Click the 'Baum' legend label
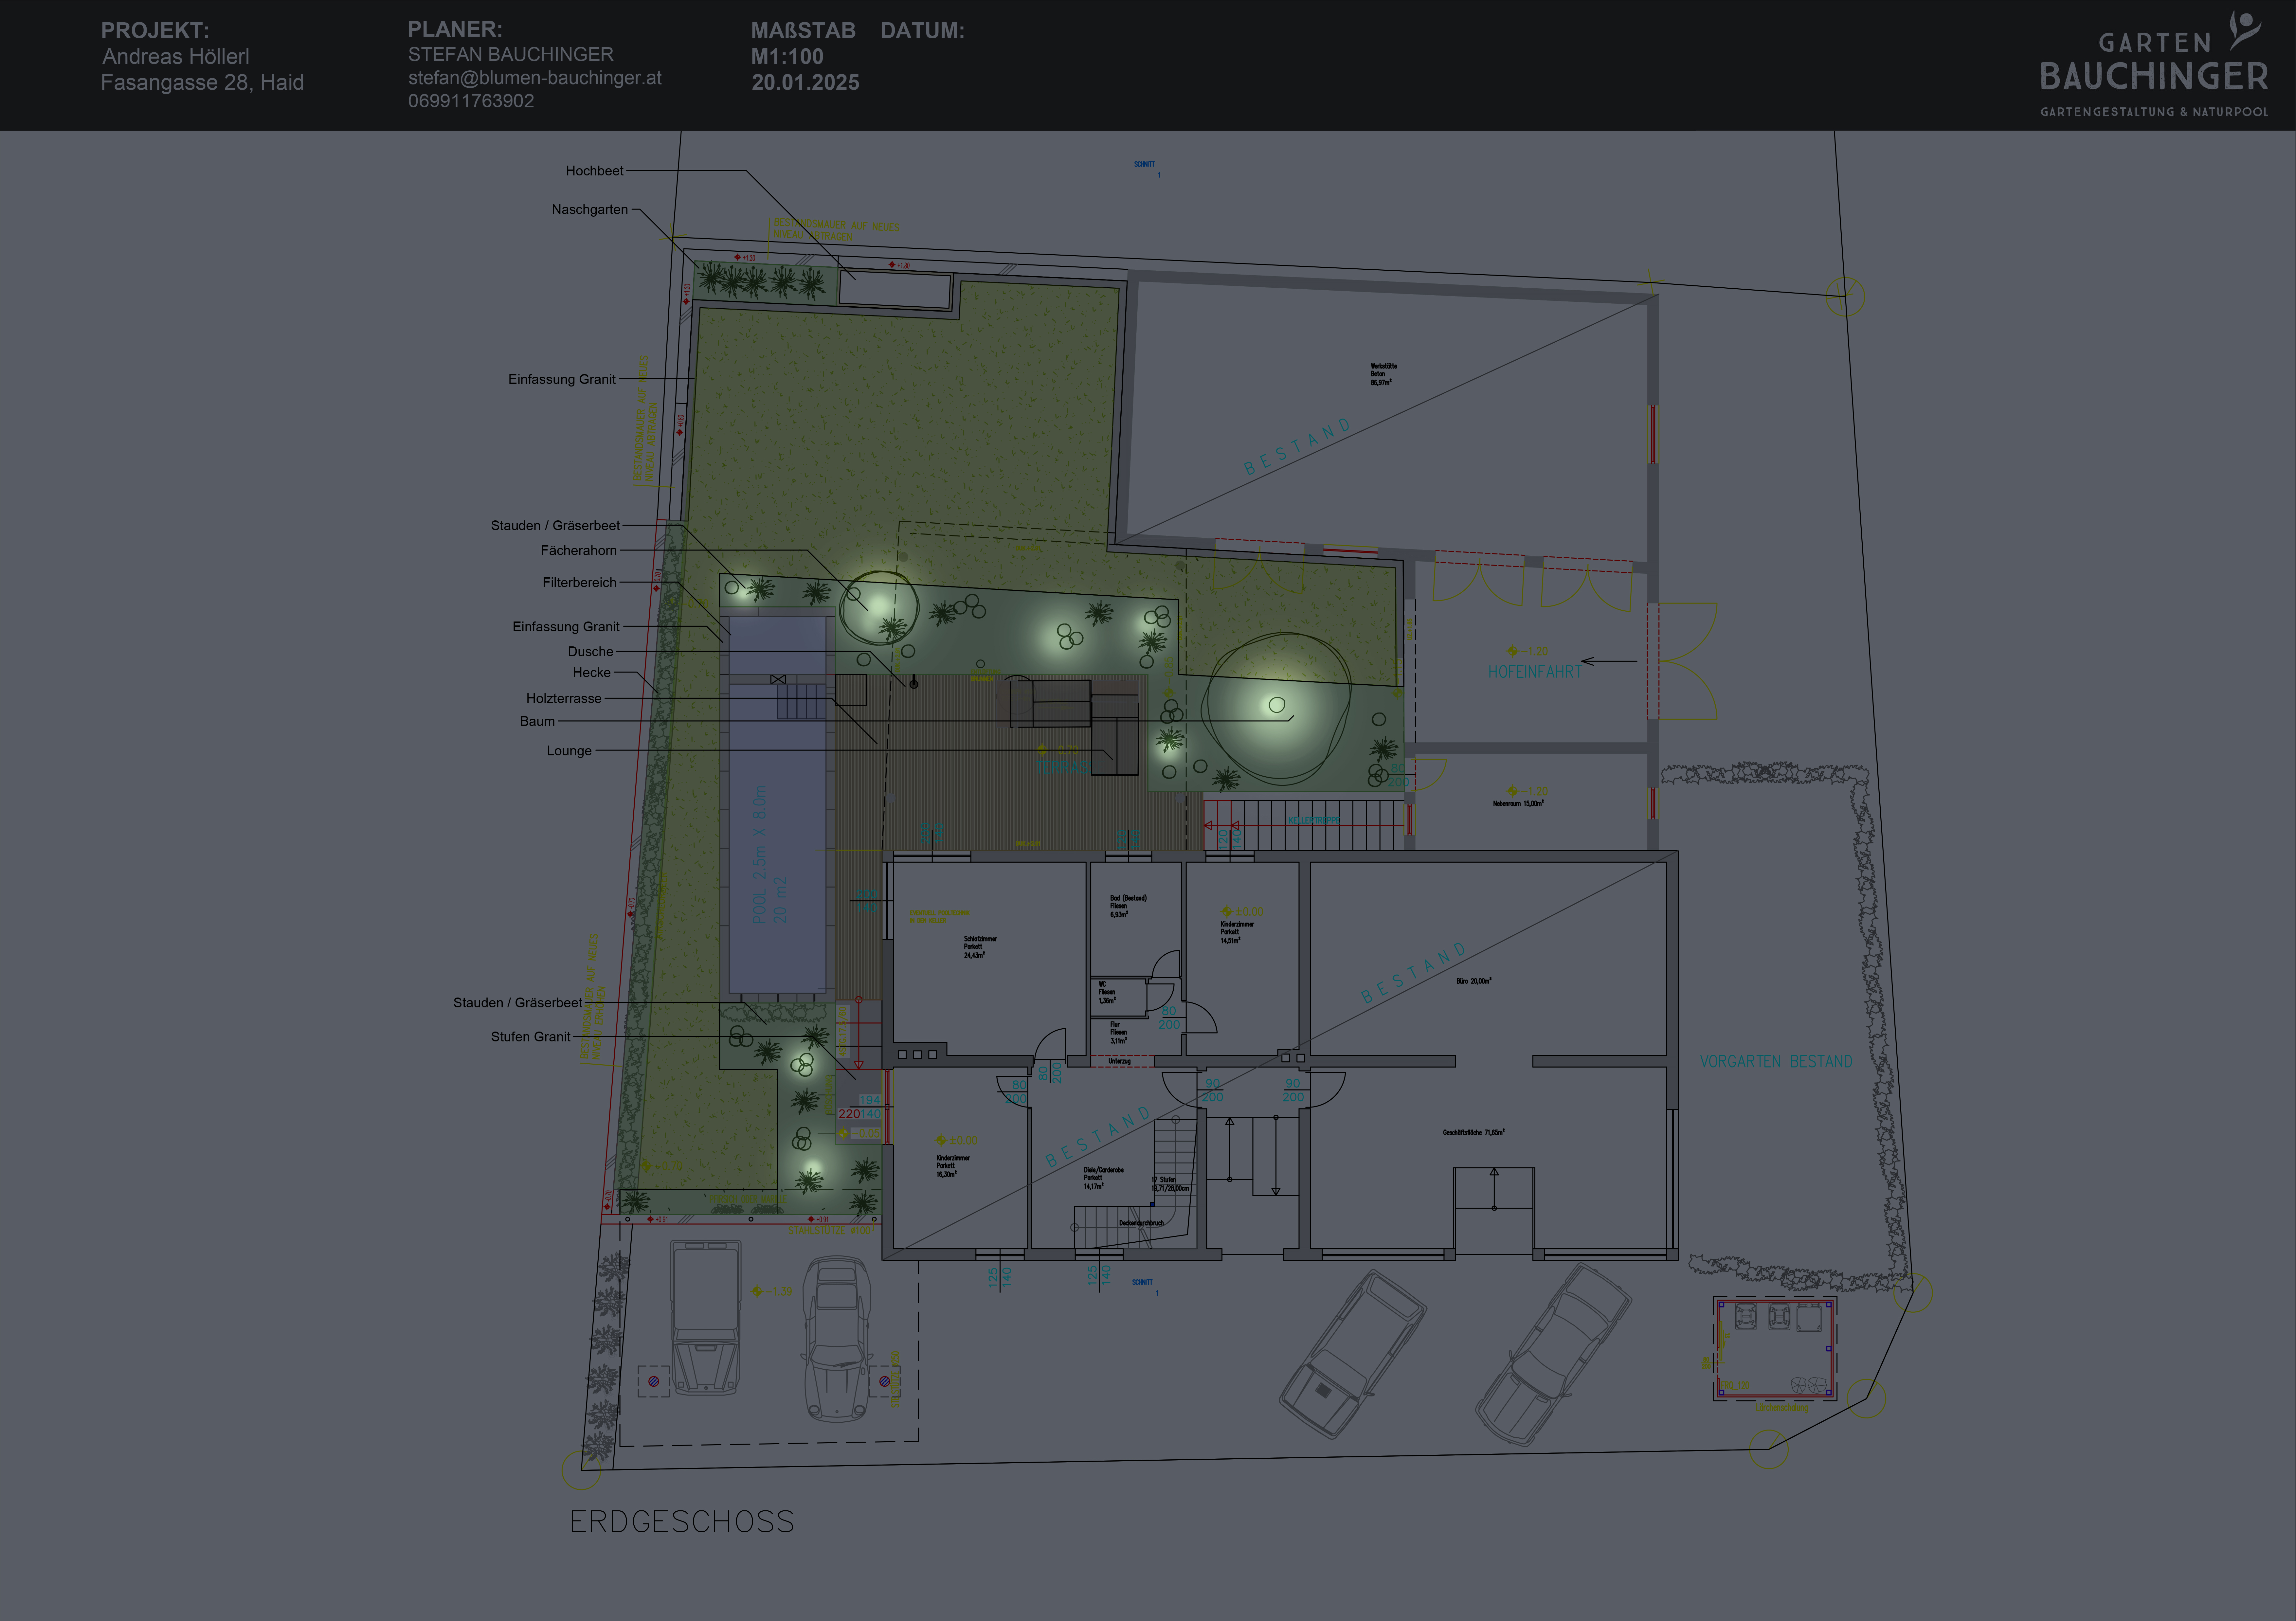Image resolution: width=2296 pixels, height=1621 pixels. point(537,721)
